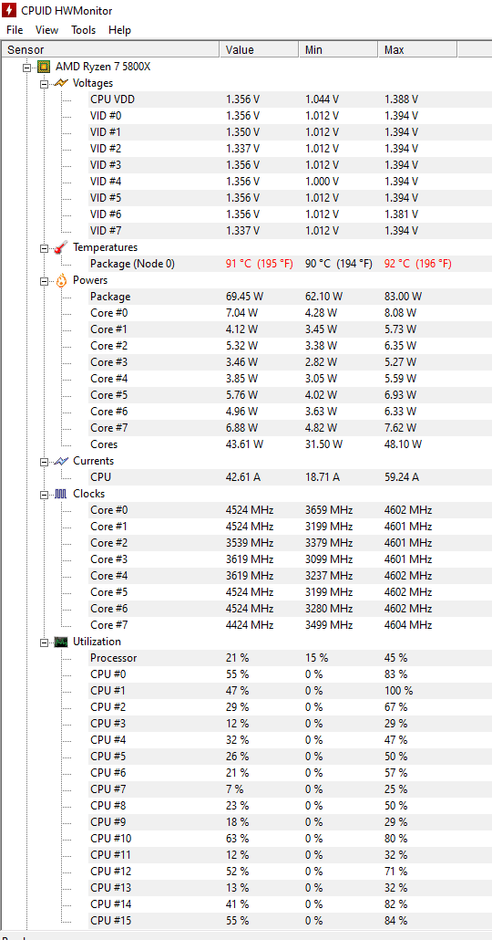Click the 3099 MHz min clock value
Image resolution: width=492 pixels, height=940 pixels.
pos(329,559)
